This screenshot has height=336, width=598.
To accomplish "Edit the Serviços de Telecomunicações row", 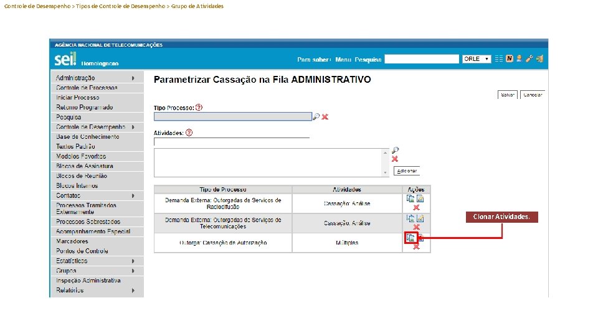I will click(420, 218).
